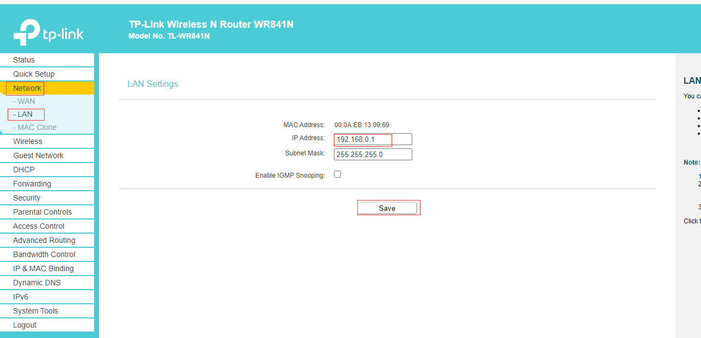Open the DHCP menu item

(x=47, y=170)
